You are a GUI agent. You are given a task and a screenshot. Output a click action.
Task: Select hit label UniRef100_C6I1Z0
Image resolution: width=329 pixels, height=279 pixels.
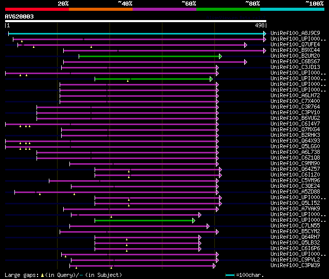coord(295,175)
